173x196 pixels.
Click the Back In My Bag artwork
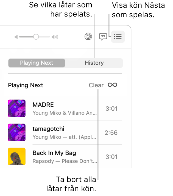[17, 157]
